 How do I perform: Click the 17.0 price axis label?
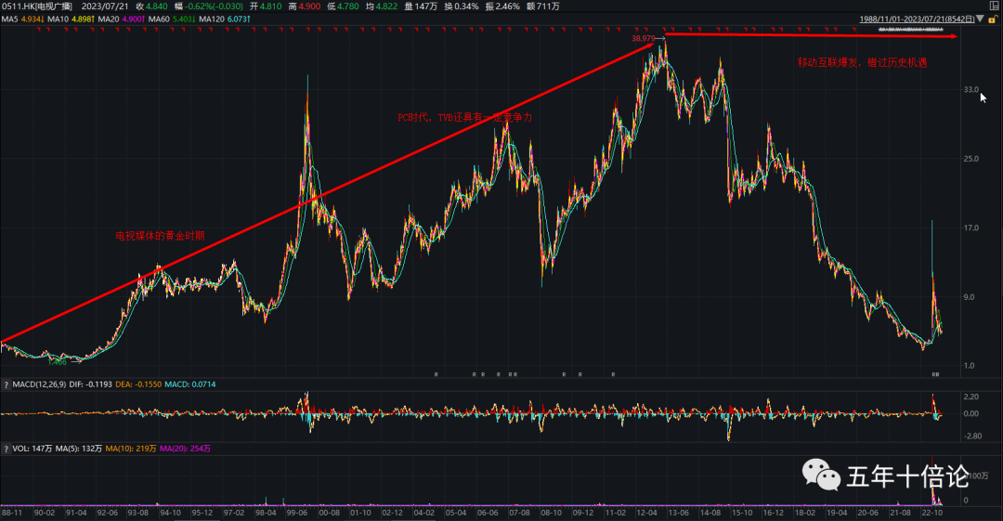971,228
